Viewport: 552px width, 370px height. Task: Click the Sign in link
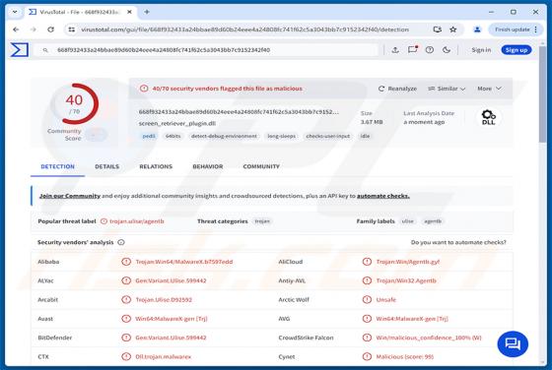click(481, 50)
